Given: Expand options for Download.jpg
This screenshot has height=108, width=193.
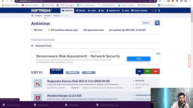Looking at the screenshot, I should pyautogui.click(x=60, y=105).
